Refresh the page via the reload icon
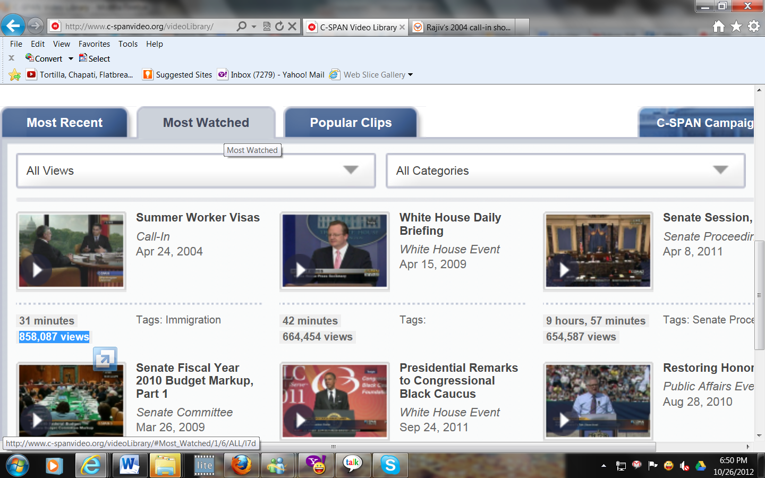 pos(279,26)
